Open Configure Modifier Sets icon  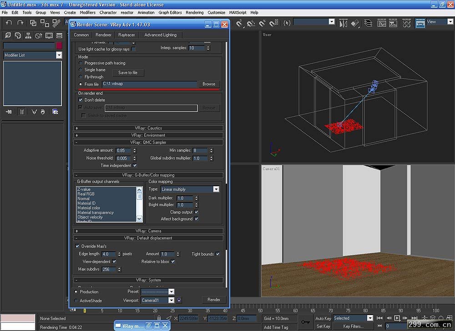click(55, 112)
